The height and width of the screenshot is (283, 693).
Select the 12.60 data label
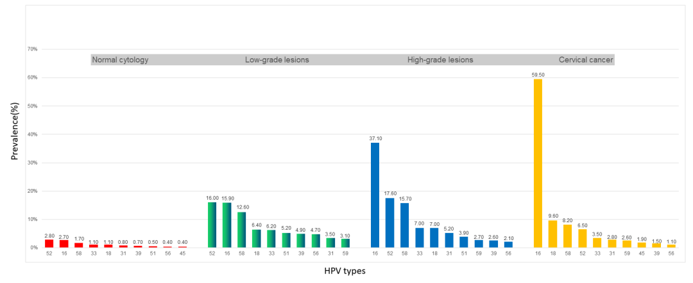(x=242, y=207)
